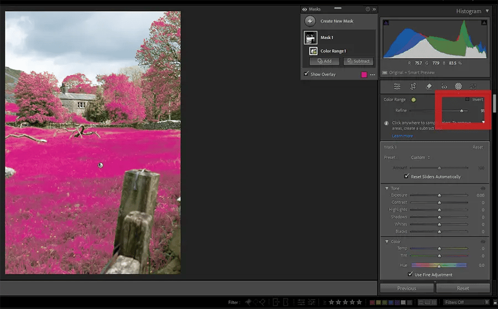The image size is (498, 309).
Task: Click the Highlights slider handle
Action: coord(439,210)
